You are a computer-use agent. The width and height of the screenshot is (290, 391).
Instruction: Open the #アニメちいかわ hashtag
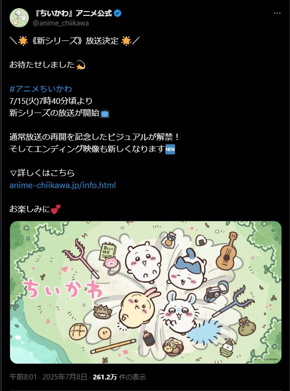tap(41, 89)
